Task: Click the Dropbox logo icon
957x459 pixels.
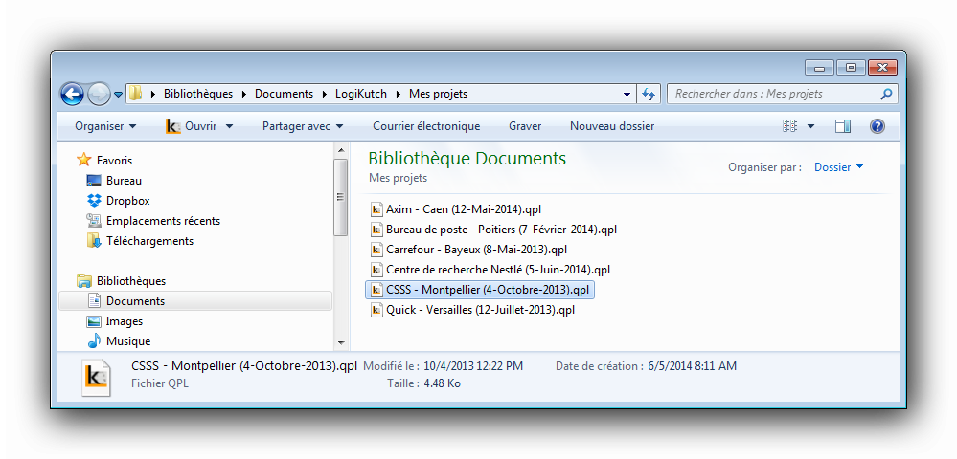Action: (93, 201)
